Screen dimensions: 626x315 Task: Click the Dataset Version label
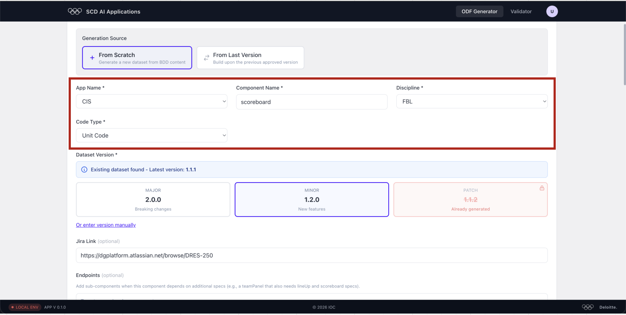(x=97, y=155)
